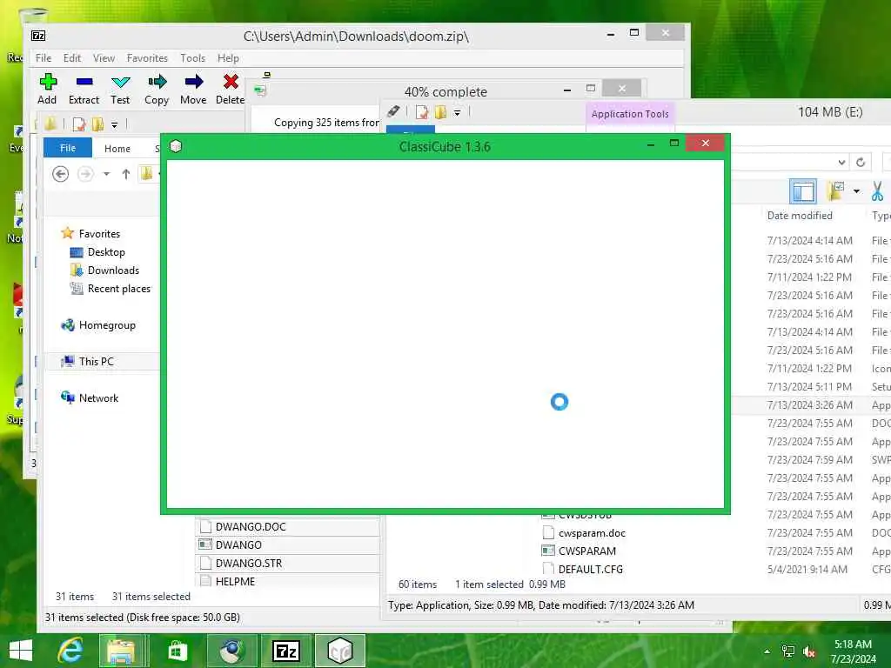891x668 pixels.
Task: Open the Windows Start button
Action: (21, 651)
